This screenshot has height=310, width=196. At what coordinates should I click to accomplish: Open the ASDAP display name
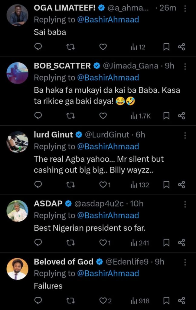[x=48, y=204]
